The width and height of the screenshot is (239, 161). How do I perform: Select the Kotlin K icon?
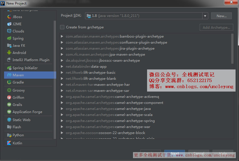point(9,143)
